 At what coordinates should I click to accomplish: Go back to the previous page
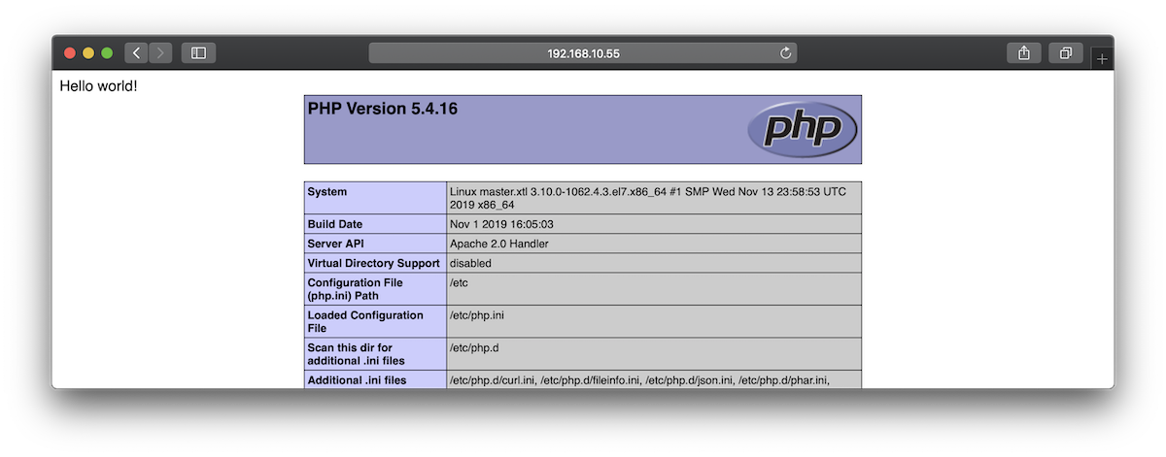pos(137,53)
